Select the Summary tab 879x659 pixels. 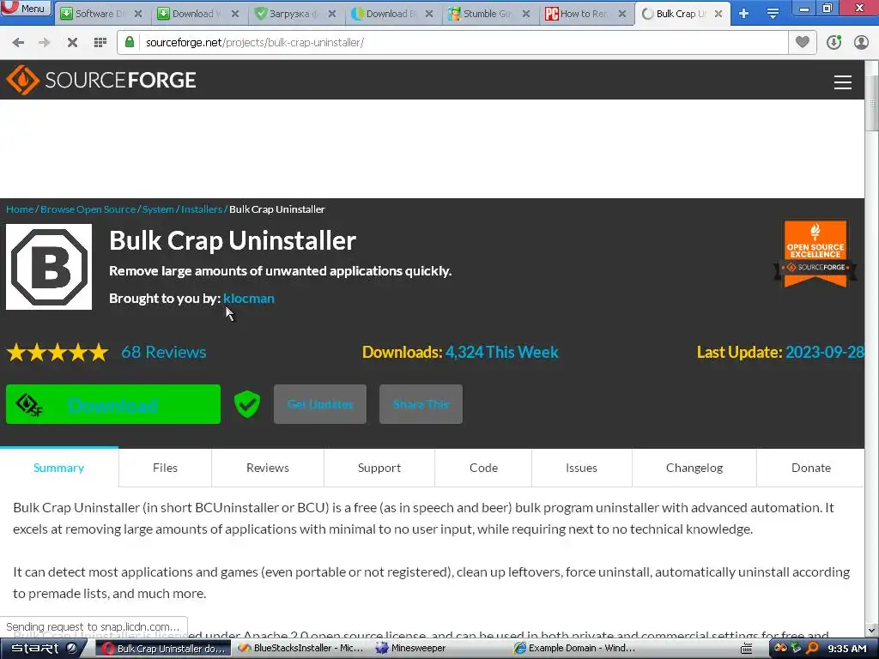[59, 468]
